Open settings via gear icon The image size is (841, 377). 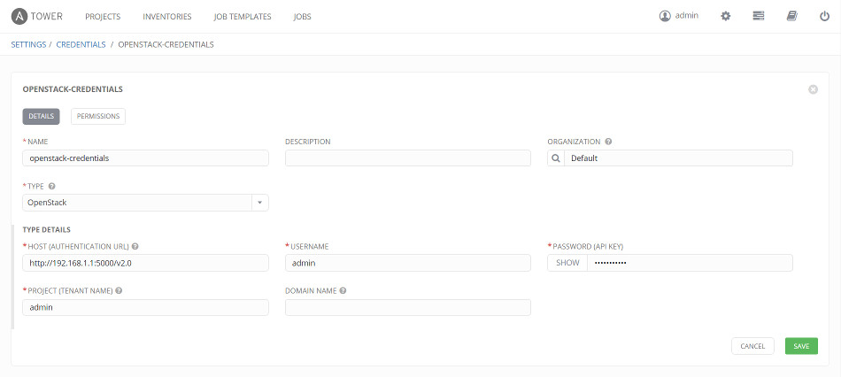coord(726,16)
